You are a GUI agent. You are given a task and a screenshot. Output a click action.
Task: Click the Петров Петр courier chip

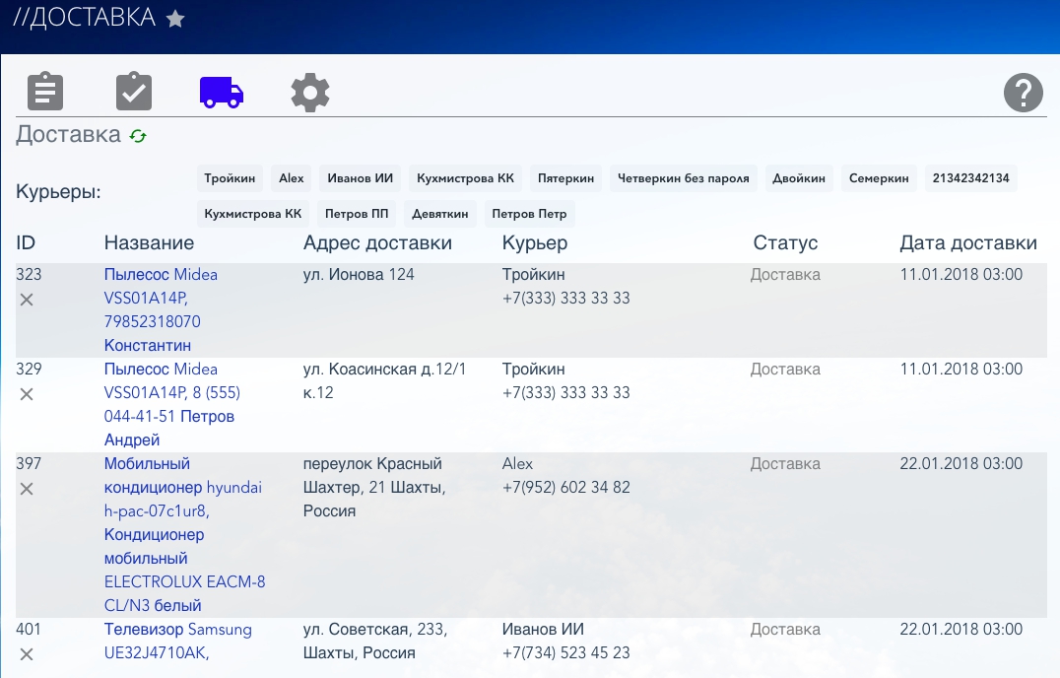pyautogui.click(x=529, y=213)
